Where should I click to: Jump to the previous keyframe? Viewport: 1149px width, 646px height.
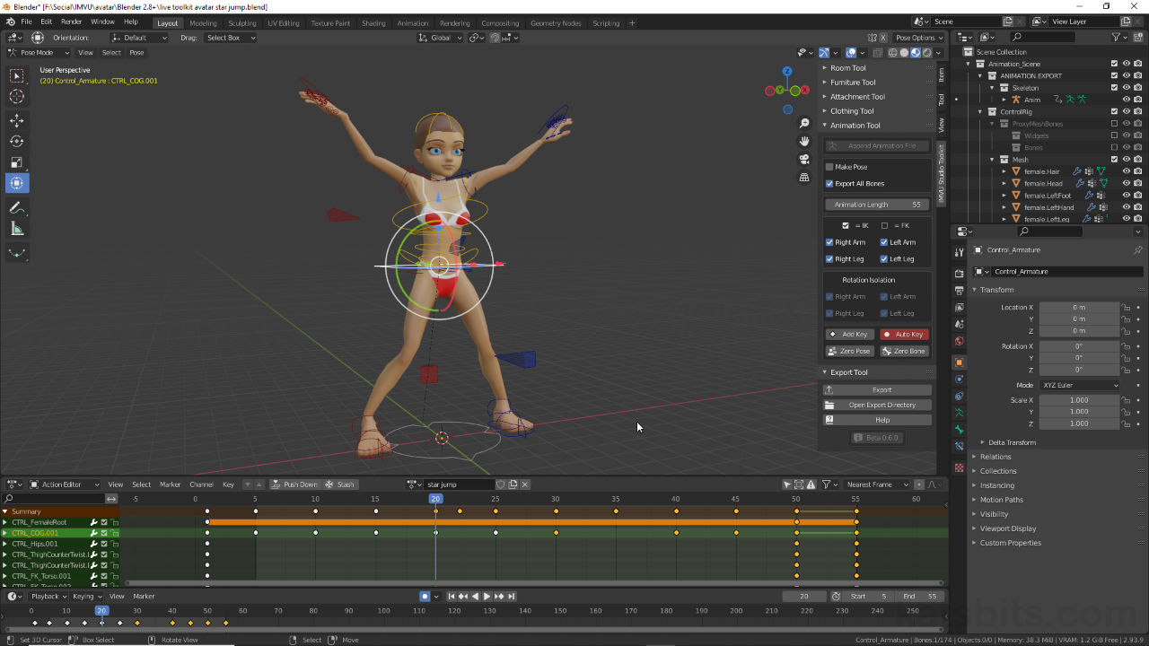coord(463,596)
